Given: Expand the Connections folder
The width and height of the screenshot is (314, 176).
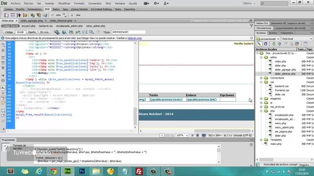Looking at the screenshot, I should pos(261,78).
